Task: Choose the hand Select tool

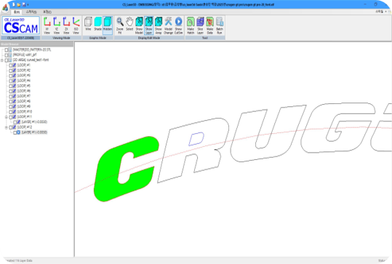Action: (x=129, y=24)
